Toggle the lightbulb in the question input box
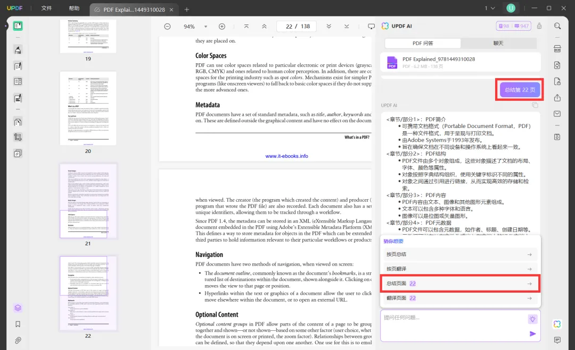The image size is (575, 350). [x=532, y=318]
